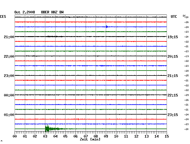Click the blue spike near minute 09 on the third trace
Screen dimensions: 190x144
click(107, 27)
